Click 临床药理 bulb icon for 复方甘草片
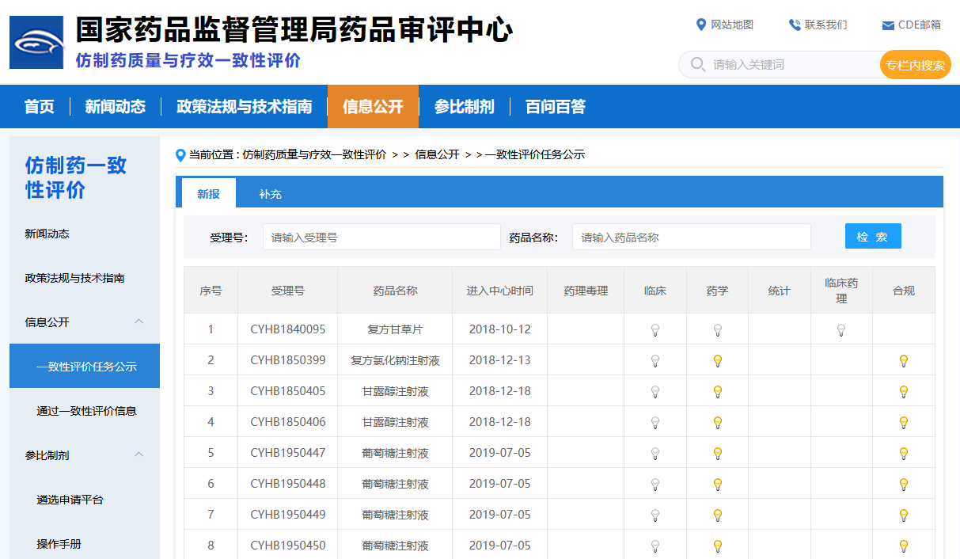Screen dimensions: 960x559 [x=841, y=330]
